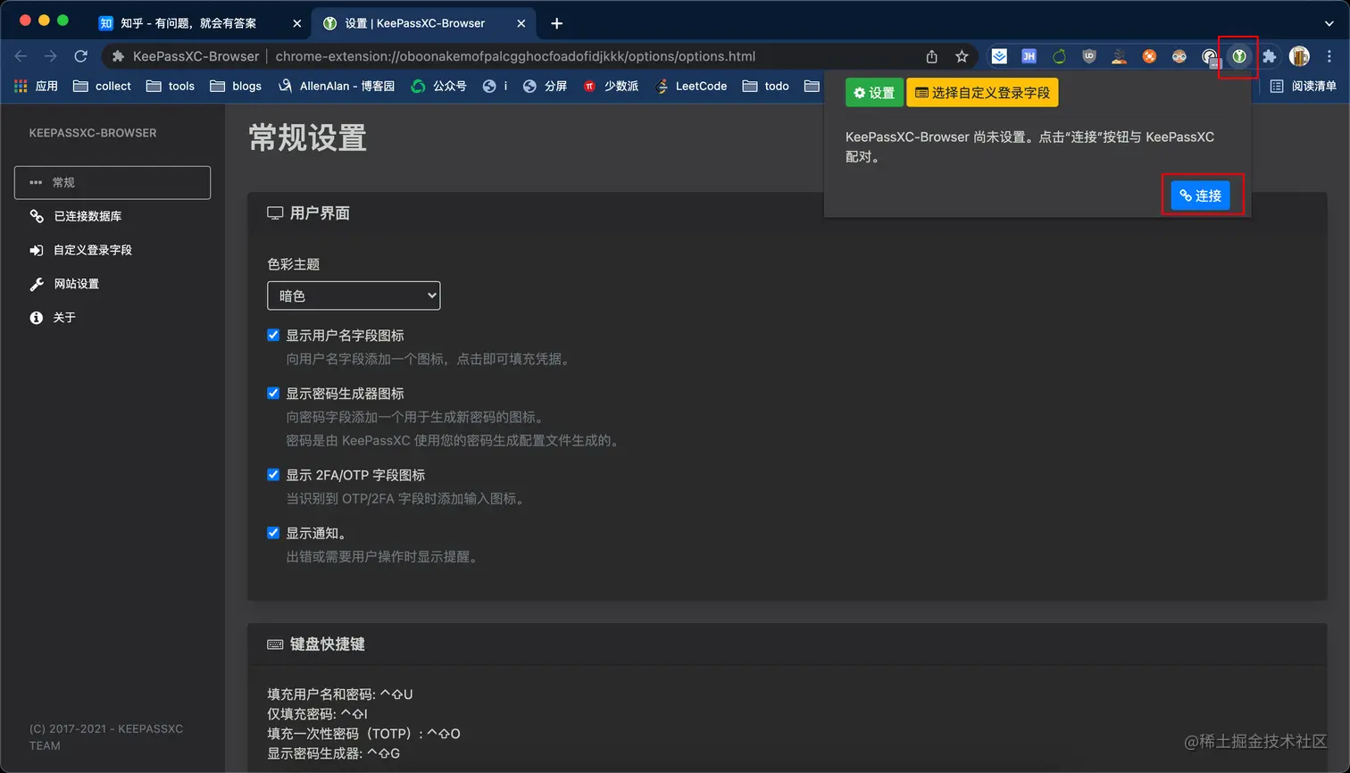
Task: Open the collect bookmarks folder
Action: 102,86
